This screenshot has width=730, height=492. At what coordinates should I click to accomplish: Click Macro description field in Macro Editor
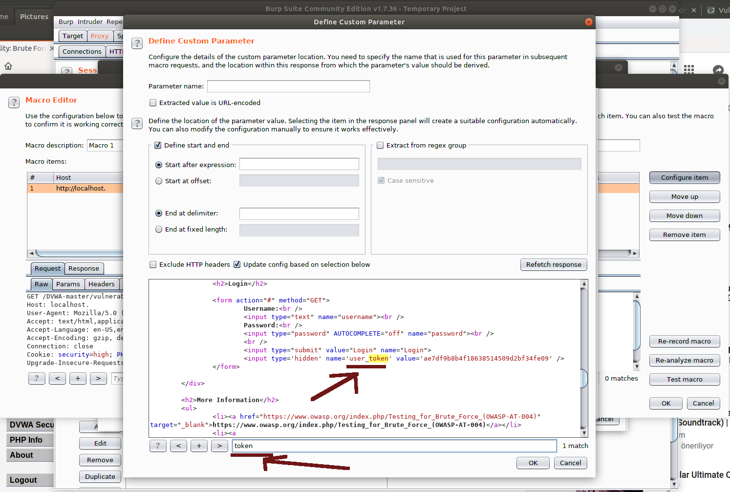[x=105, y=145]
